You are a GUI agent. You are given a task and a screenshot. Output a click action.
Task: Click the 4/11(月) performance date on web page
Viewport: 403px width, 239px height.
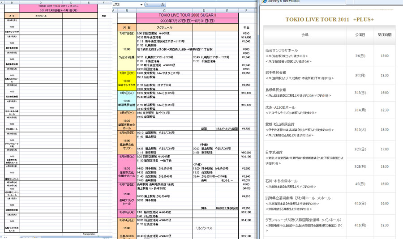pyautogui.click(x=360, y=225)
